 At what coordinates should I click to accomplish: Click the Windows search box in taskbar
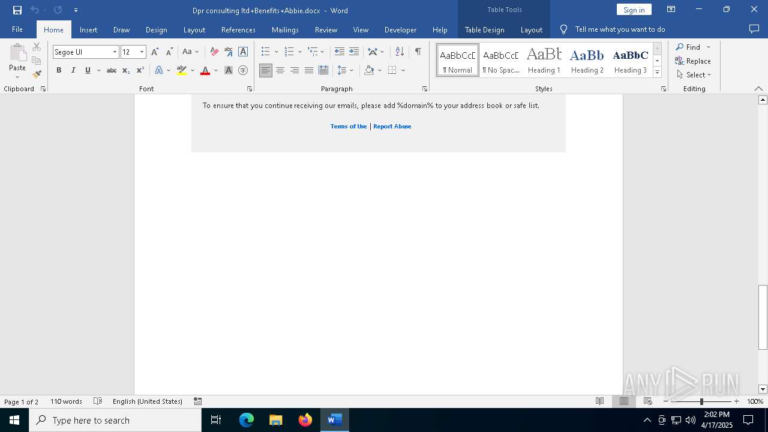(x=115, y=420)
